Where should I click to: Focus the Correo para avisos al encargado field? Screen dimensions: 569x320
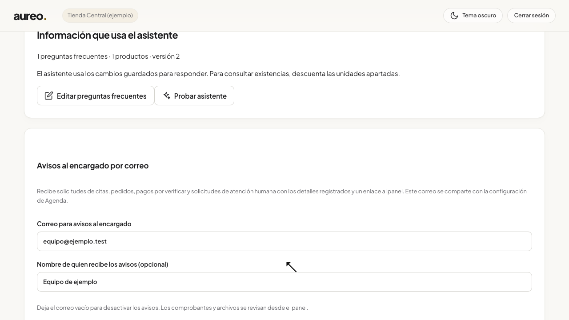(284, 241)
